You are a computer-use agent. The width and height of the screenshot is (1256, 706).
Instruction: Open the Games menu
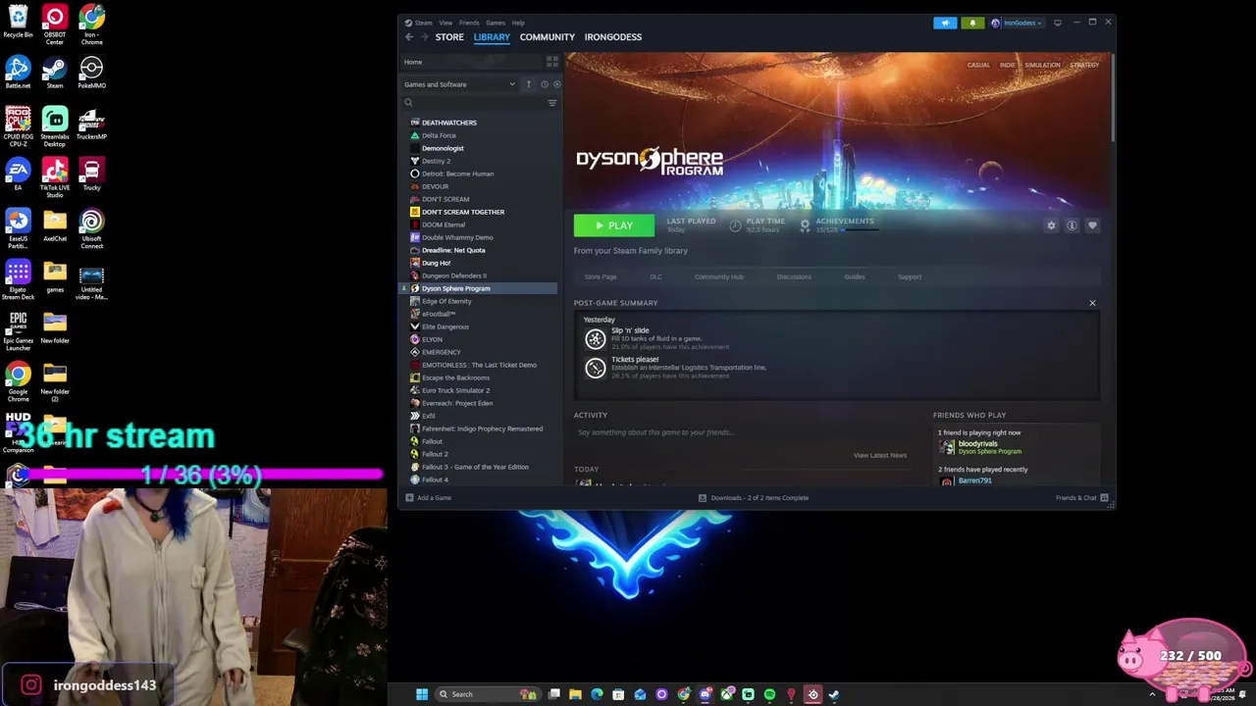(496, 23)
